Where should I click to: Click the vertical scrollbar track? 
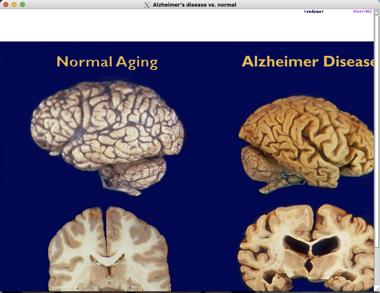(377, 146)
